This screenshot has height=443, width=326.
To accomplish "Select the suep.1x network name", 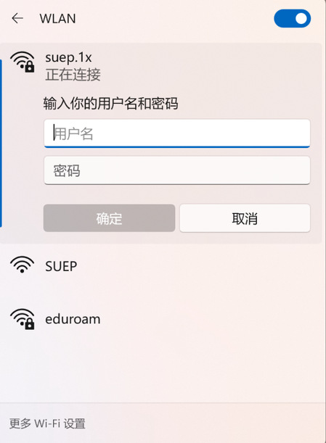I will pos(68,57).
